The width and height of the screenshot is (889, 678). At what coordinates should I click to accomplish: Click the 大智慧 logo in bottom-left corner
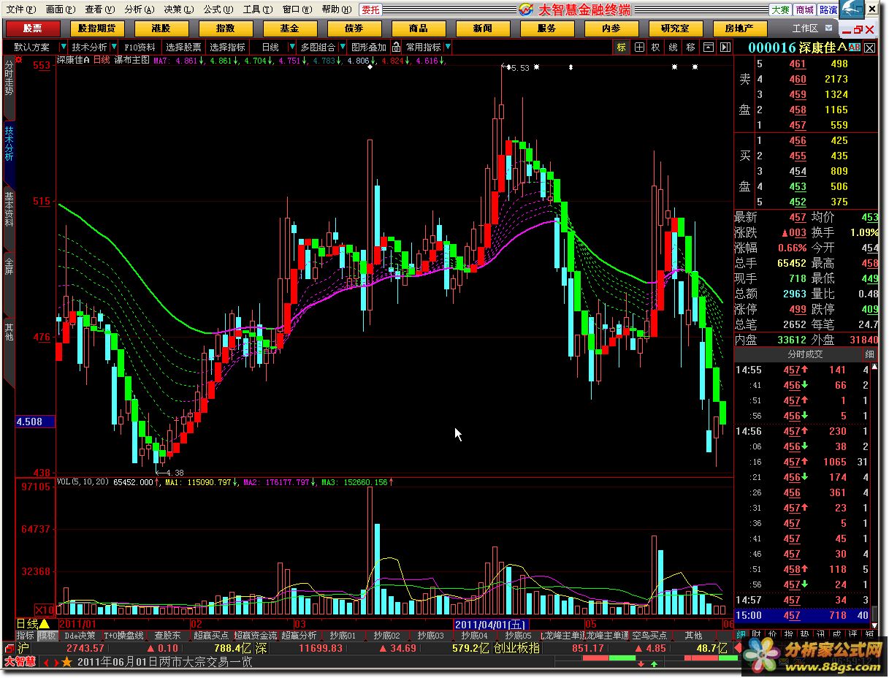click(x=20, y=662)
